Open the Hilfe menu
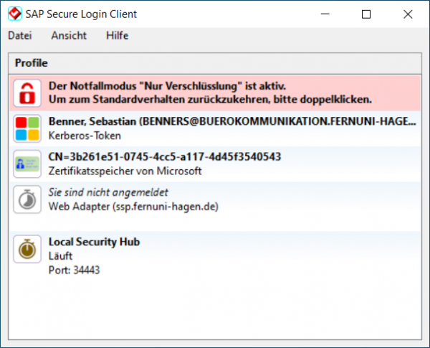This screenshot has width=430, height=348. (x=117, y=35)
